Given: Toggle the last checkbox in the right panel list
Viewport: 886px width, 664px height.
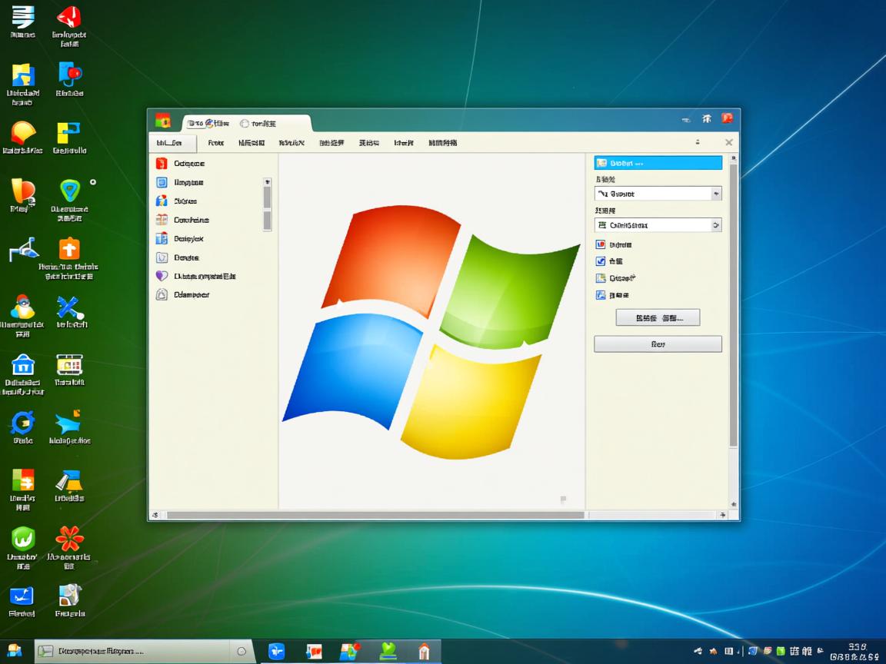Looking at the screenshot, I should point(601,295).
